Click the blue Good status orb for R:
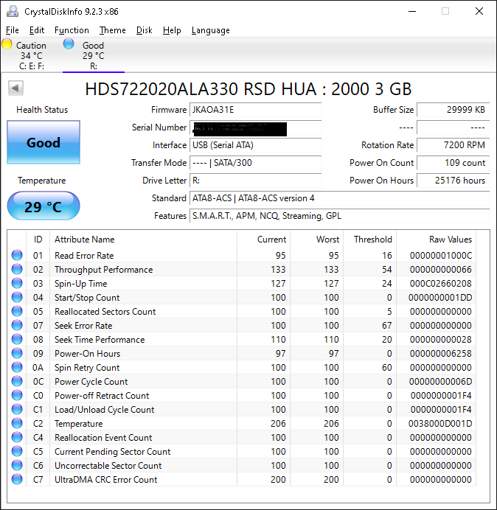Screen dimensions: 497x510 pos(69,43)
